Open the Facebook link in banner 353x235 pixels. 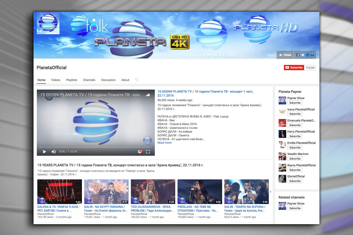point(298,55)
